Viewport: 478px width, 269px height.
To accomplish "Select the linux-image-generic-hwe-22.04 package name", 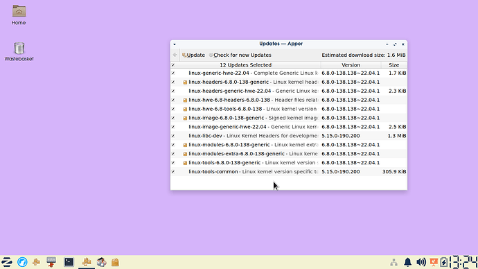I will tap(227, 127).
